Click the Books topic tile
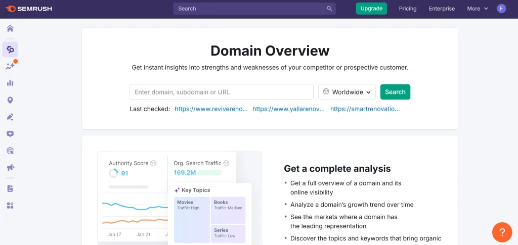The width and height of the screenshot is (518, 245). point(228,210)
